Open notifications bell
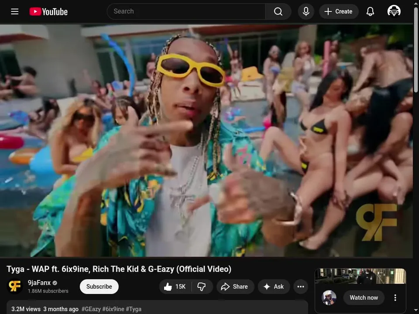 coord(370,11)
